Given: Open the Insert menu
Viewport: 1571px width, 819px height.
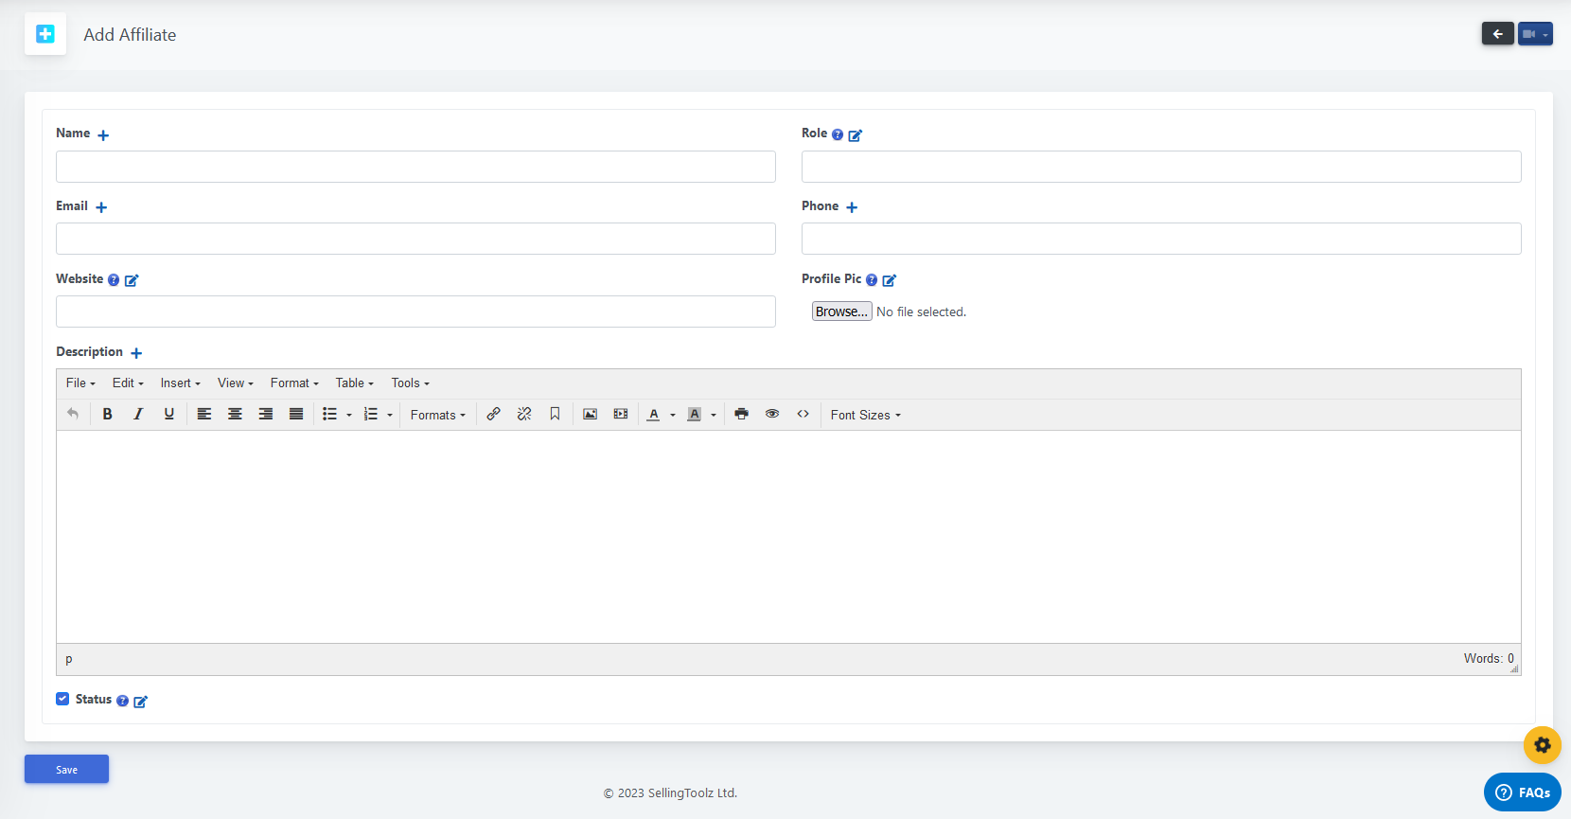Looking at the screenshot, I should tap(180, 383).
